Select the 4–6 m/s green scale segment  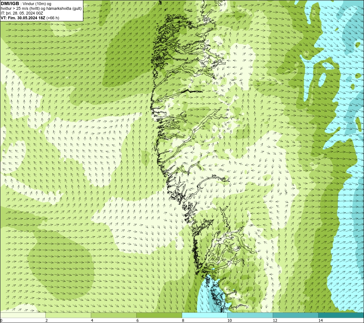click(114, 315)
